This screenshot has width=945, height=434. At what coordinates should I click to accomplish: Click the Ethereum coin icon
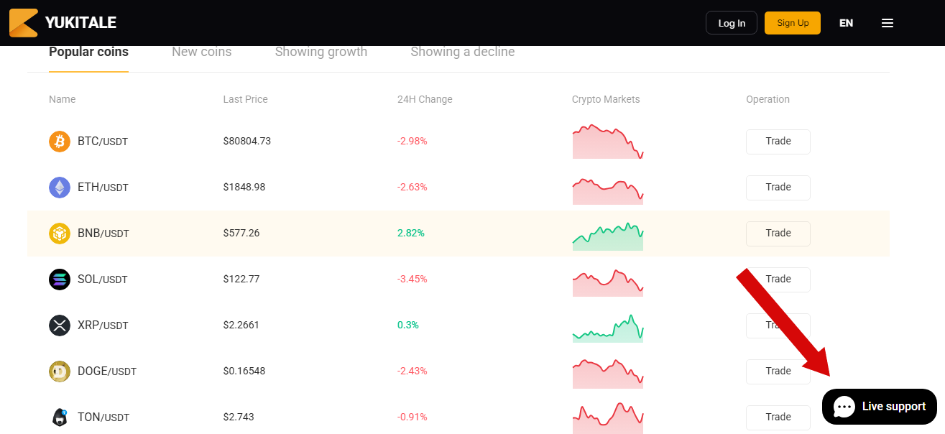(60, 188)
